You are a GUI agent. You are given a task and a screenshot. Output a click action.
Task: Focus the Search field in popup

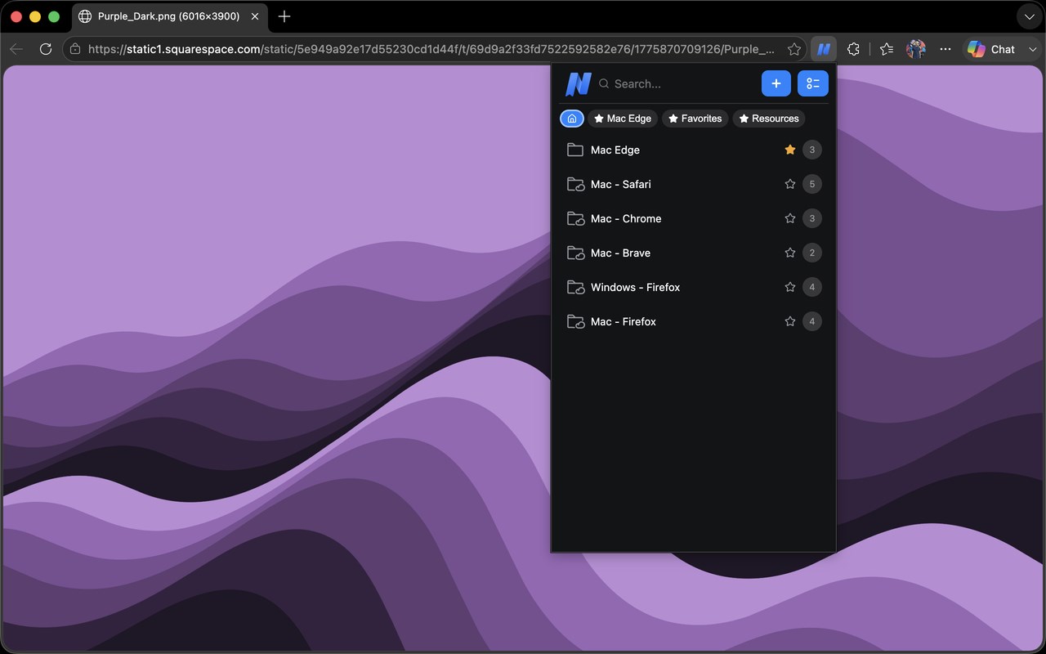(x=675, y=83)
